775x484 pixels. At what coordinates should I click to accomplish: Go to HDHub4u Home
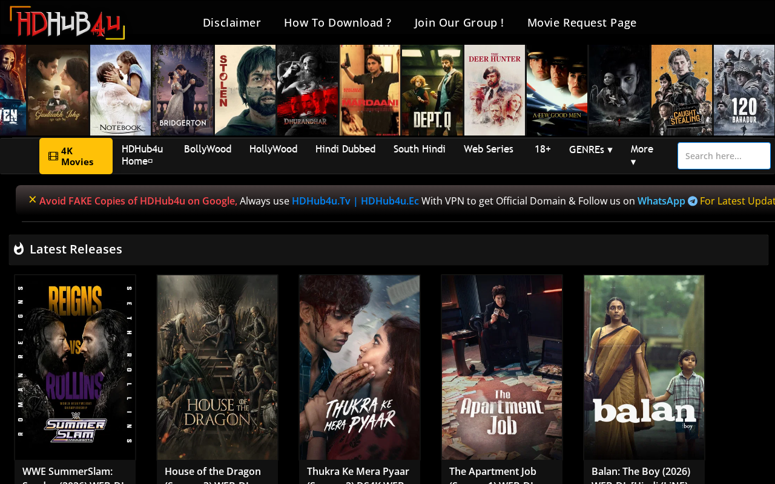pyautogui.click(x=142, y=155)
